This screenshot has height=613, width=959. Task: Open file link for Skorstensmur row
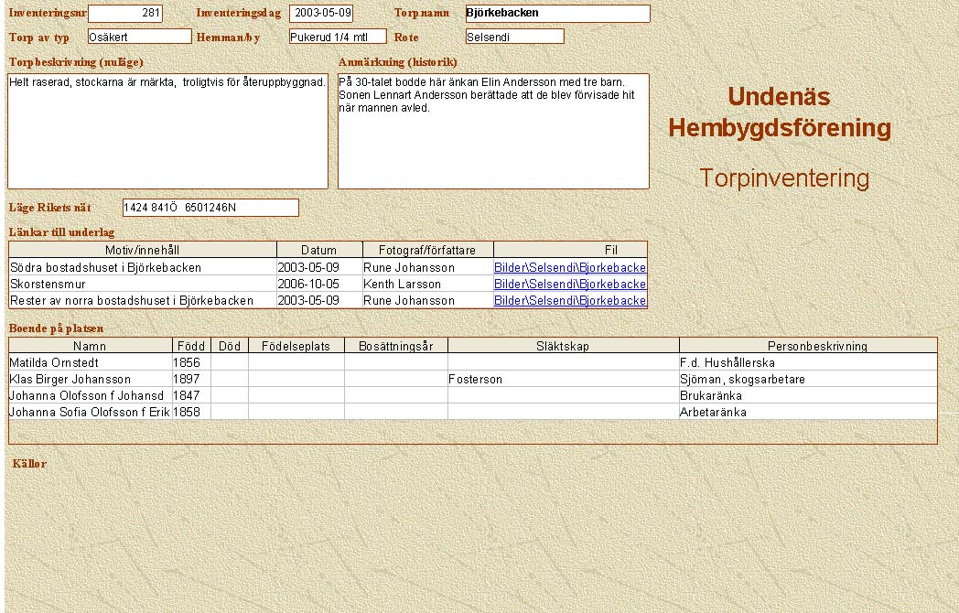pyautogui.click(x=569, y=285)
